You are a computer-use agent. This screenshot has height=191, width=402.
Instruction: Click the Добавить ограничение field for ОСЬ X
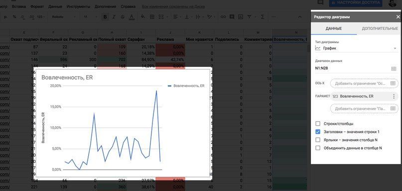tap(364, 83)
